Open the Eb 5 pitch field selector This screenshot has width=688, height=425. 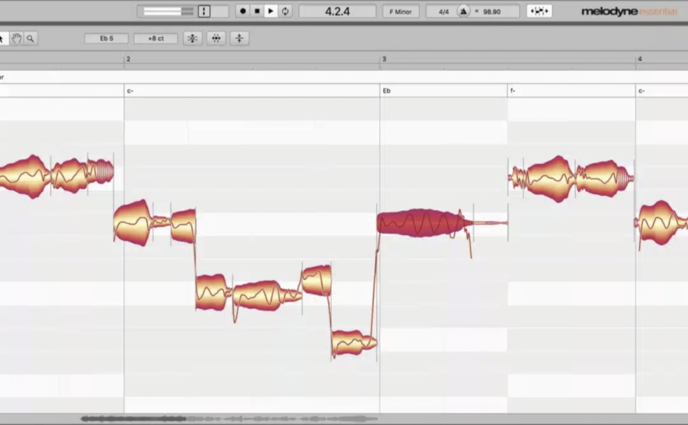click(x=105, y=38)
